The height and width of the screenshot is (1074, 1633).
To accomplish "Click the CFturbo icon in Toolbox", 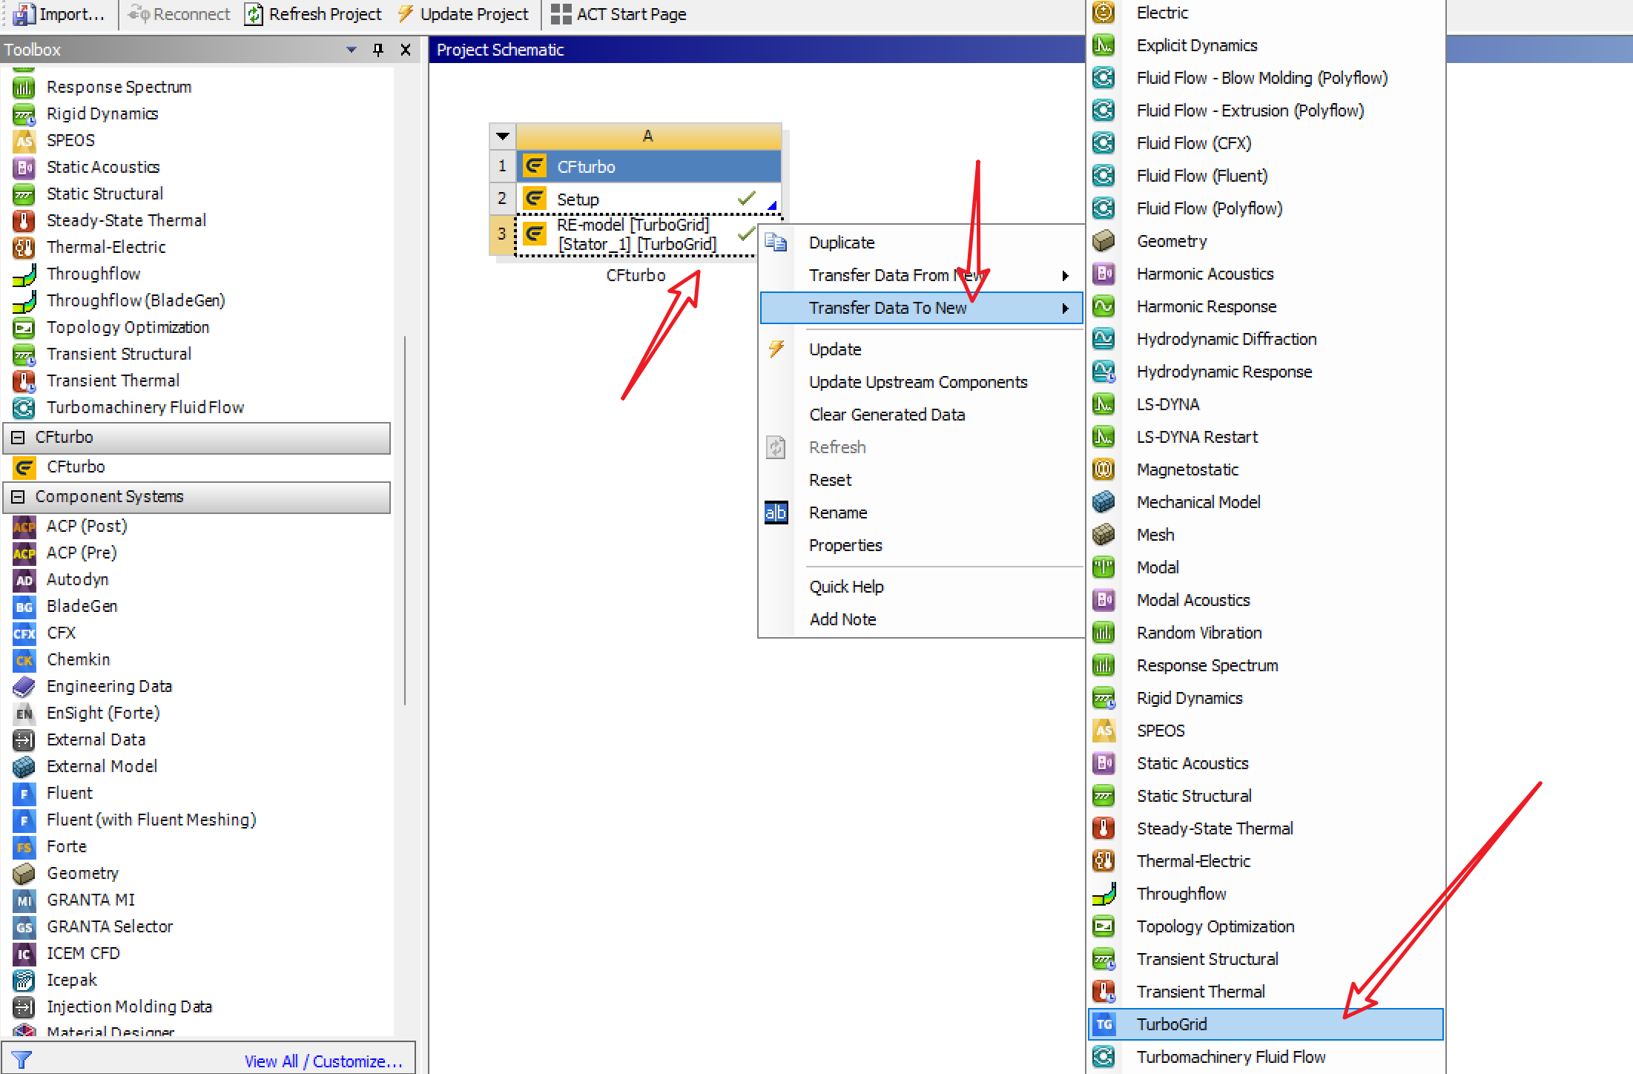I will pos(24,467).
